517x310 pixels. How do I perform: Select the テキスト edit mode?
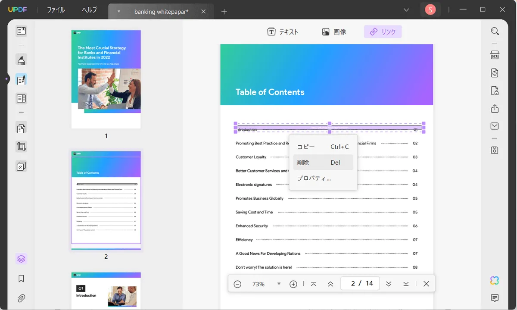click(x=283, y=31)
